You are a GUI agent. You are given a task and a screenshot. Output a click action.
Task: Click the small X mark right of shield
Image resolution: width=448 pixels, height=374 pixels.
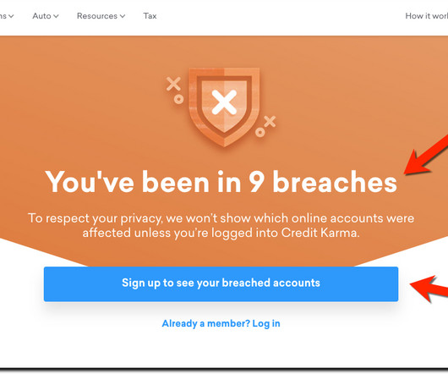(x=270, y=122)
